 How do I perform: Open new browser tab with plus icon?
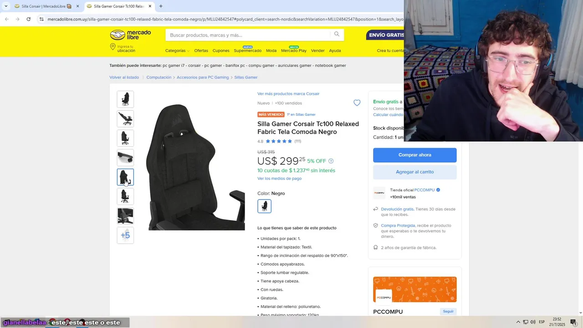[x=161, y=6]
